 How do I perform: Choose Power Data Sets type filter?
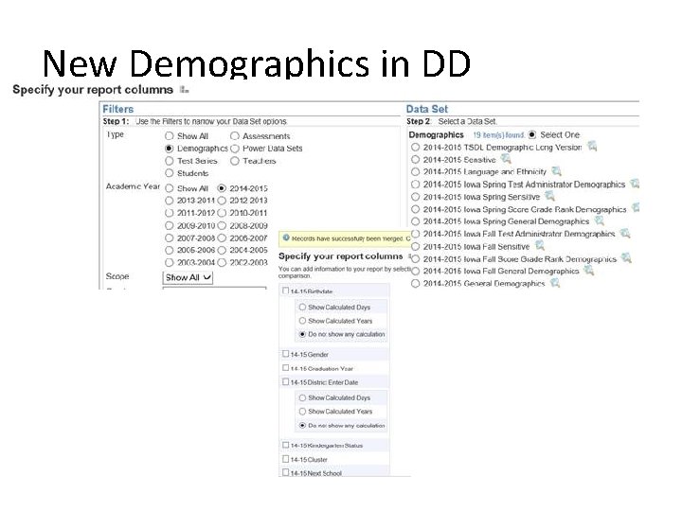[x=235, y=149]
